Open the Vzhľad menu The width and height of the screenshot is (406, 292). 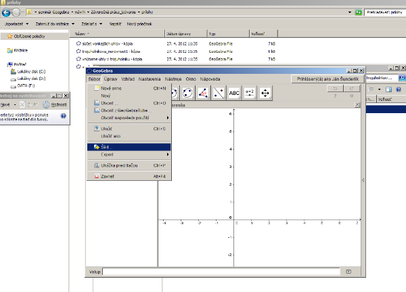pyautogui.click(x=128, y=79)
